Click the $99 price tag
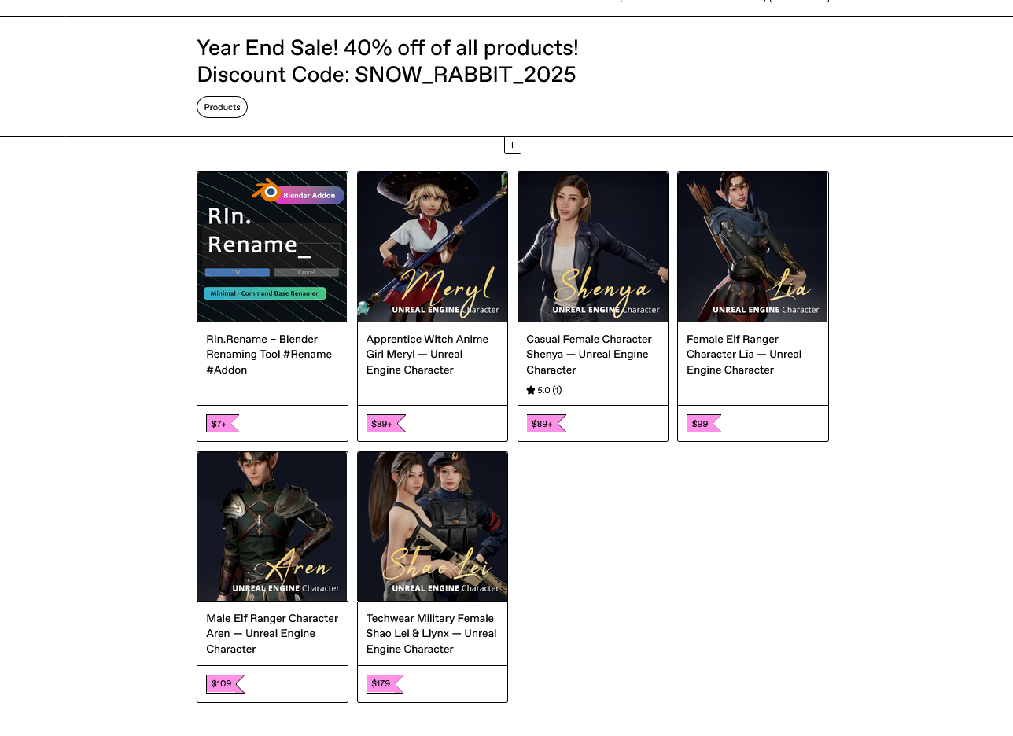This screenshot has width=1013, height=736. click(x=700, y=424)
